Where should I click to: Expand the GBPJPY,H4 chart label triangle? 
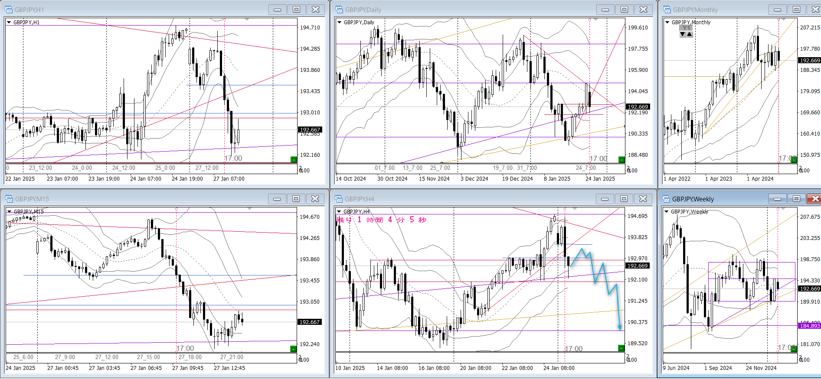339,212
